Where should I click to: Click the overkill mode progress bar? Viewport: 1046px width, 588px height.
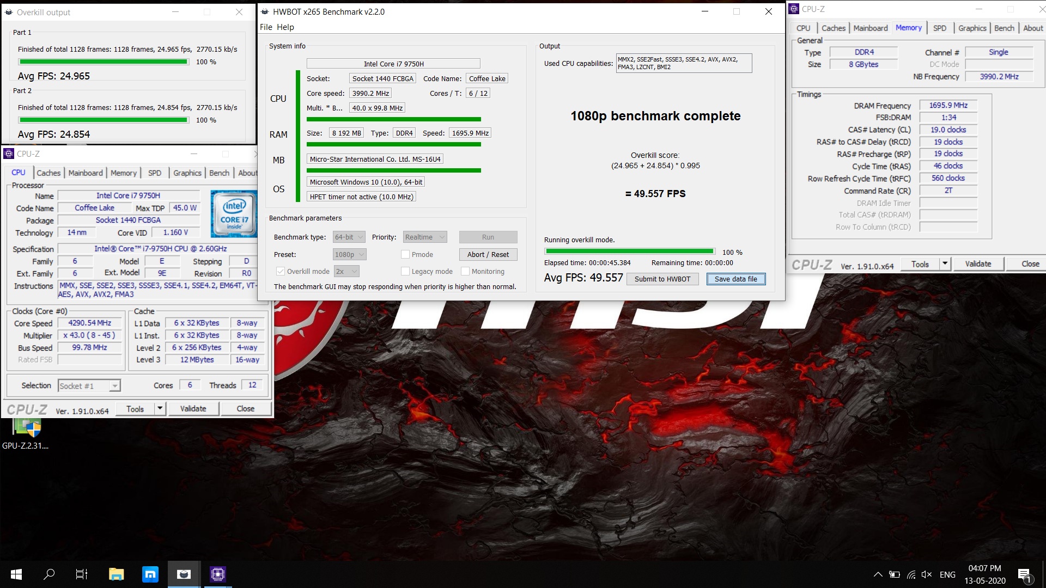point(630,252)
